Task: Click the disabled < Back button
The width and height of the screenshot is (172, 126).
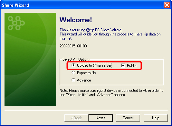Action: click(76, 118)
